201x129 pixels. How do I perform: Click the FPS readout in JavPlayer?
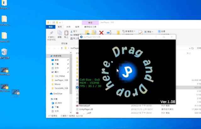(x=90, y=86)
